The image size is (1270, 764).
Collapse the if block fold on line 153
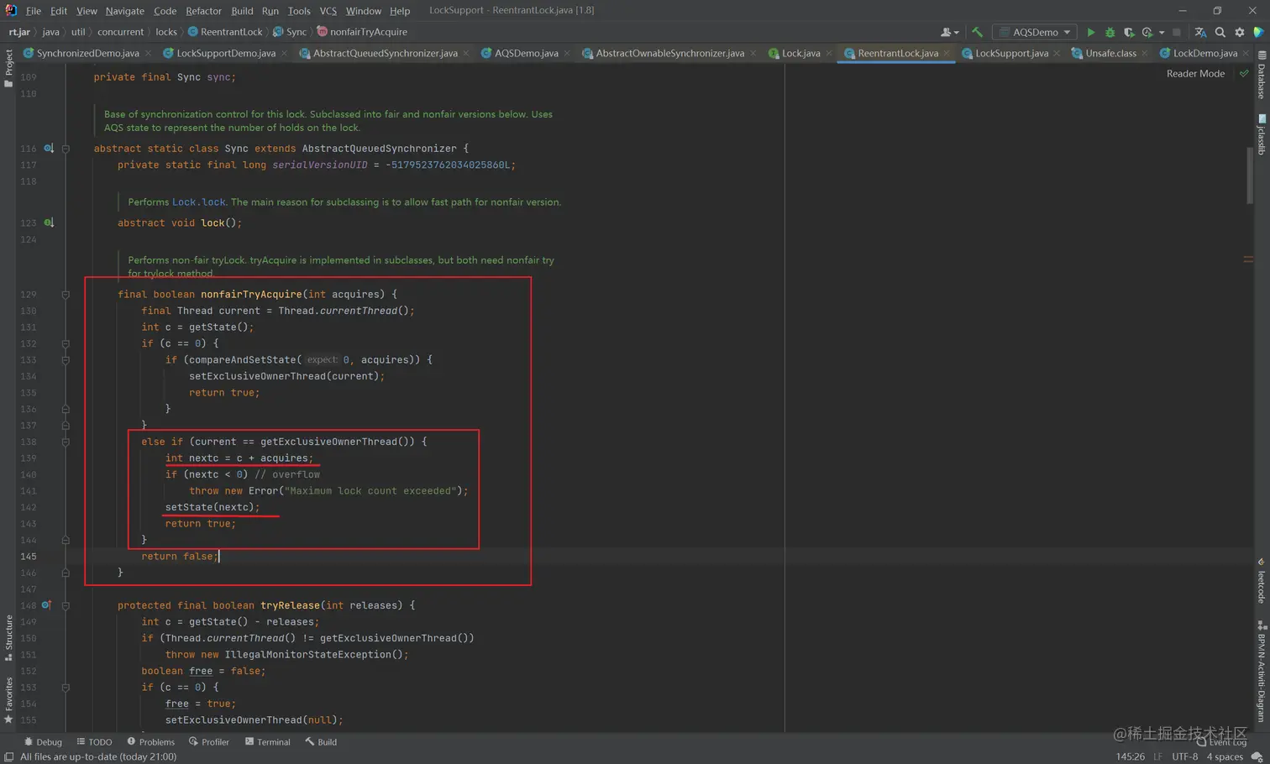click(x=66, y=688)
